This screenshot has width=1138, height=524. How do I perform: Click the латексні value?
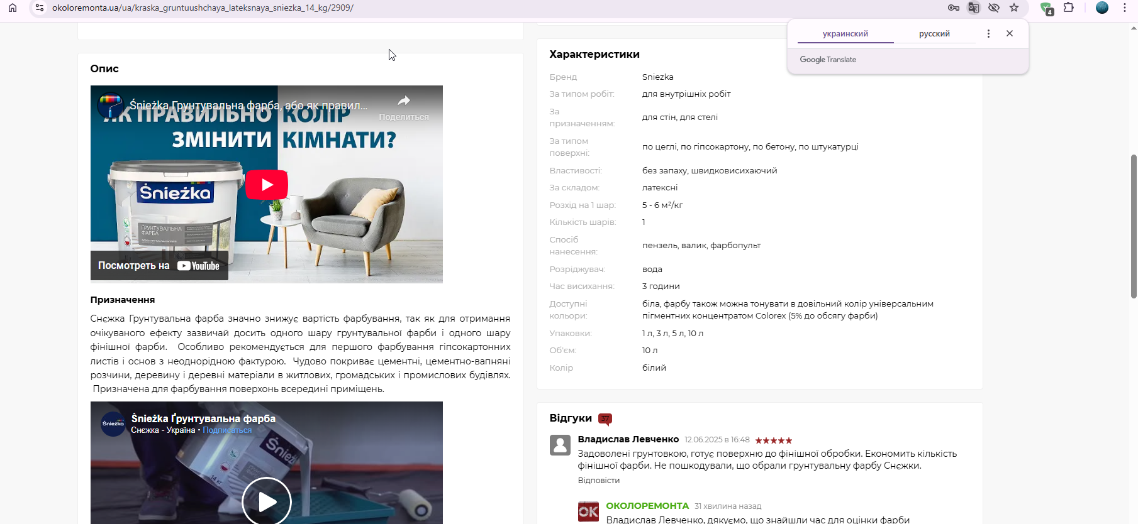pyautogui.click(x=660, y=187)
